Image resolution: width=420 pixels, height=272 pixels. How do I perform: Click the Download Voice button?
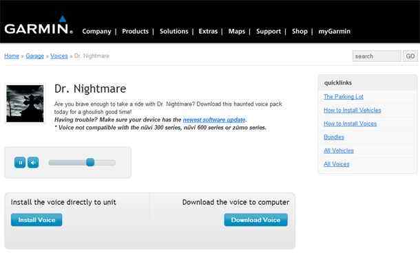[256, 220]
